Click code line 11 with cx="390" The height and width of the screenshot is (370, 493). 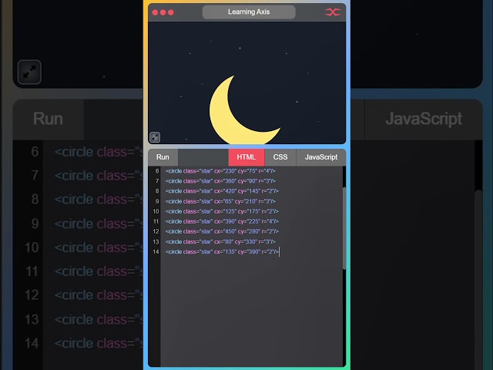(222, 221)
